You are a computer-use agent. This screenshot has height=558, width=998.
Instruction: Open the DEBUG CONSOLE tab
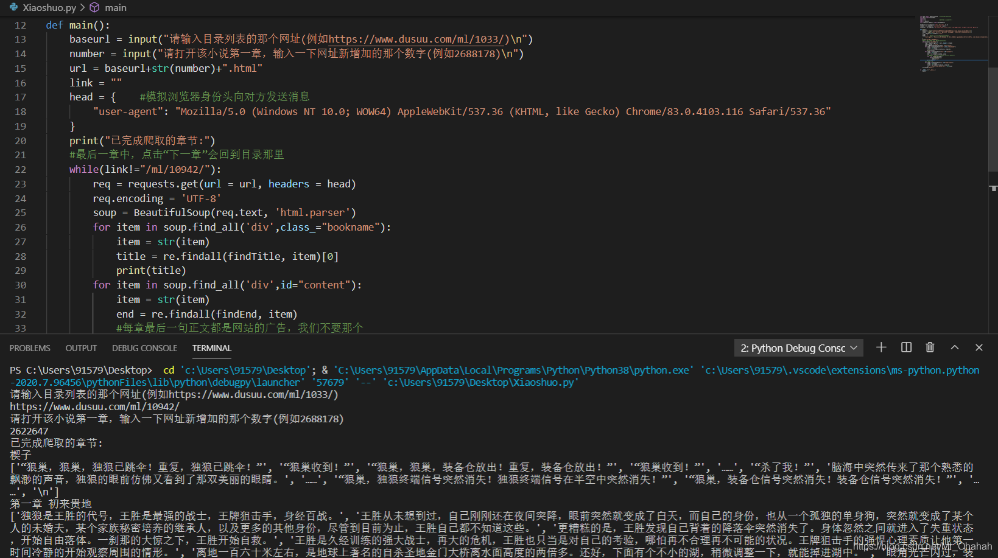[145, 348]
